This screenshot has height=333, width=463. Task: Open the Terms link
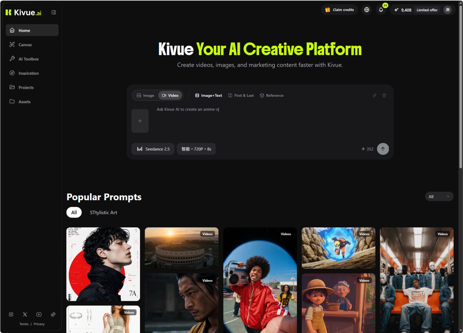tap(24, 324)
